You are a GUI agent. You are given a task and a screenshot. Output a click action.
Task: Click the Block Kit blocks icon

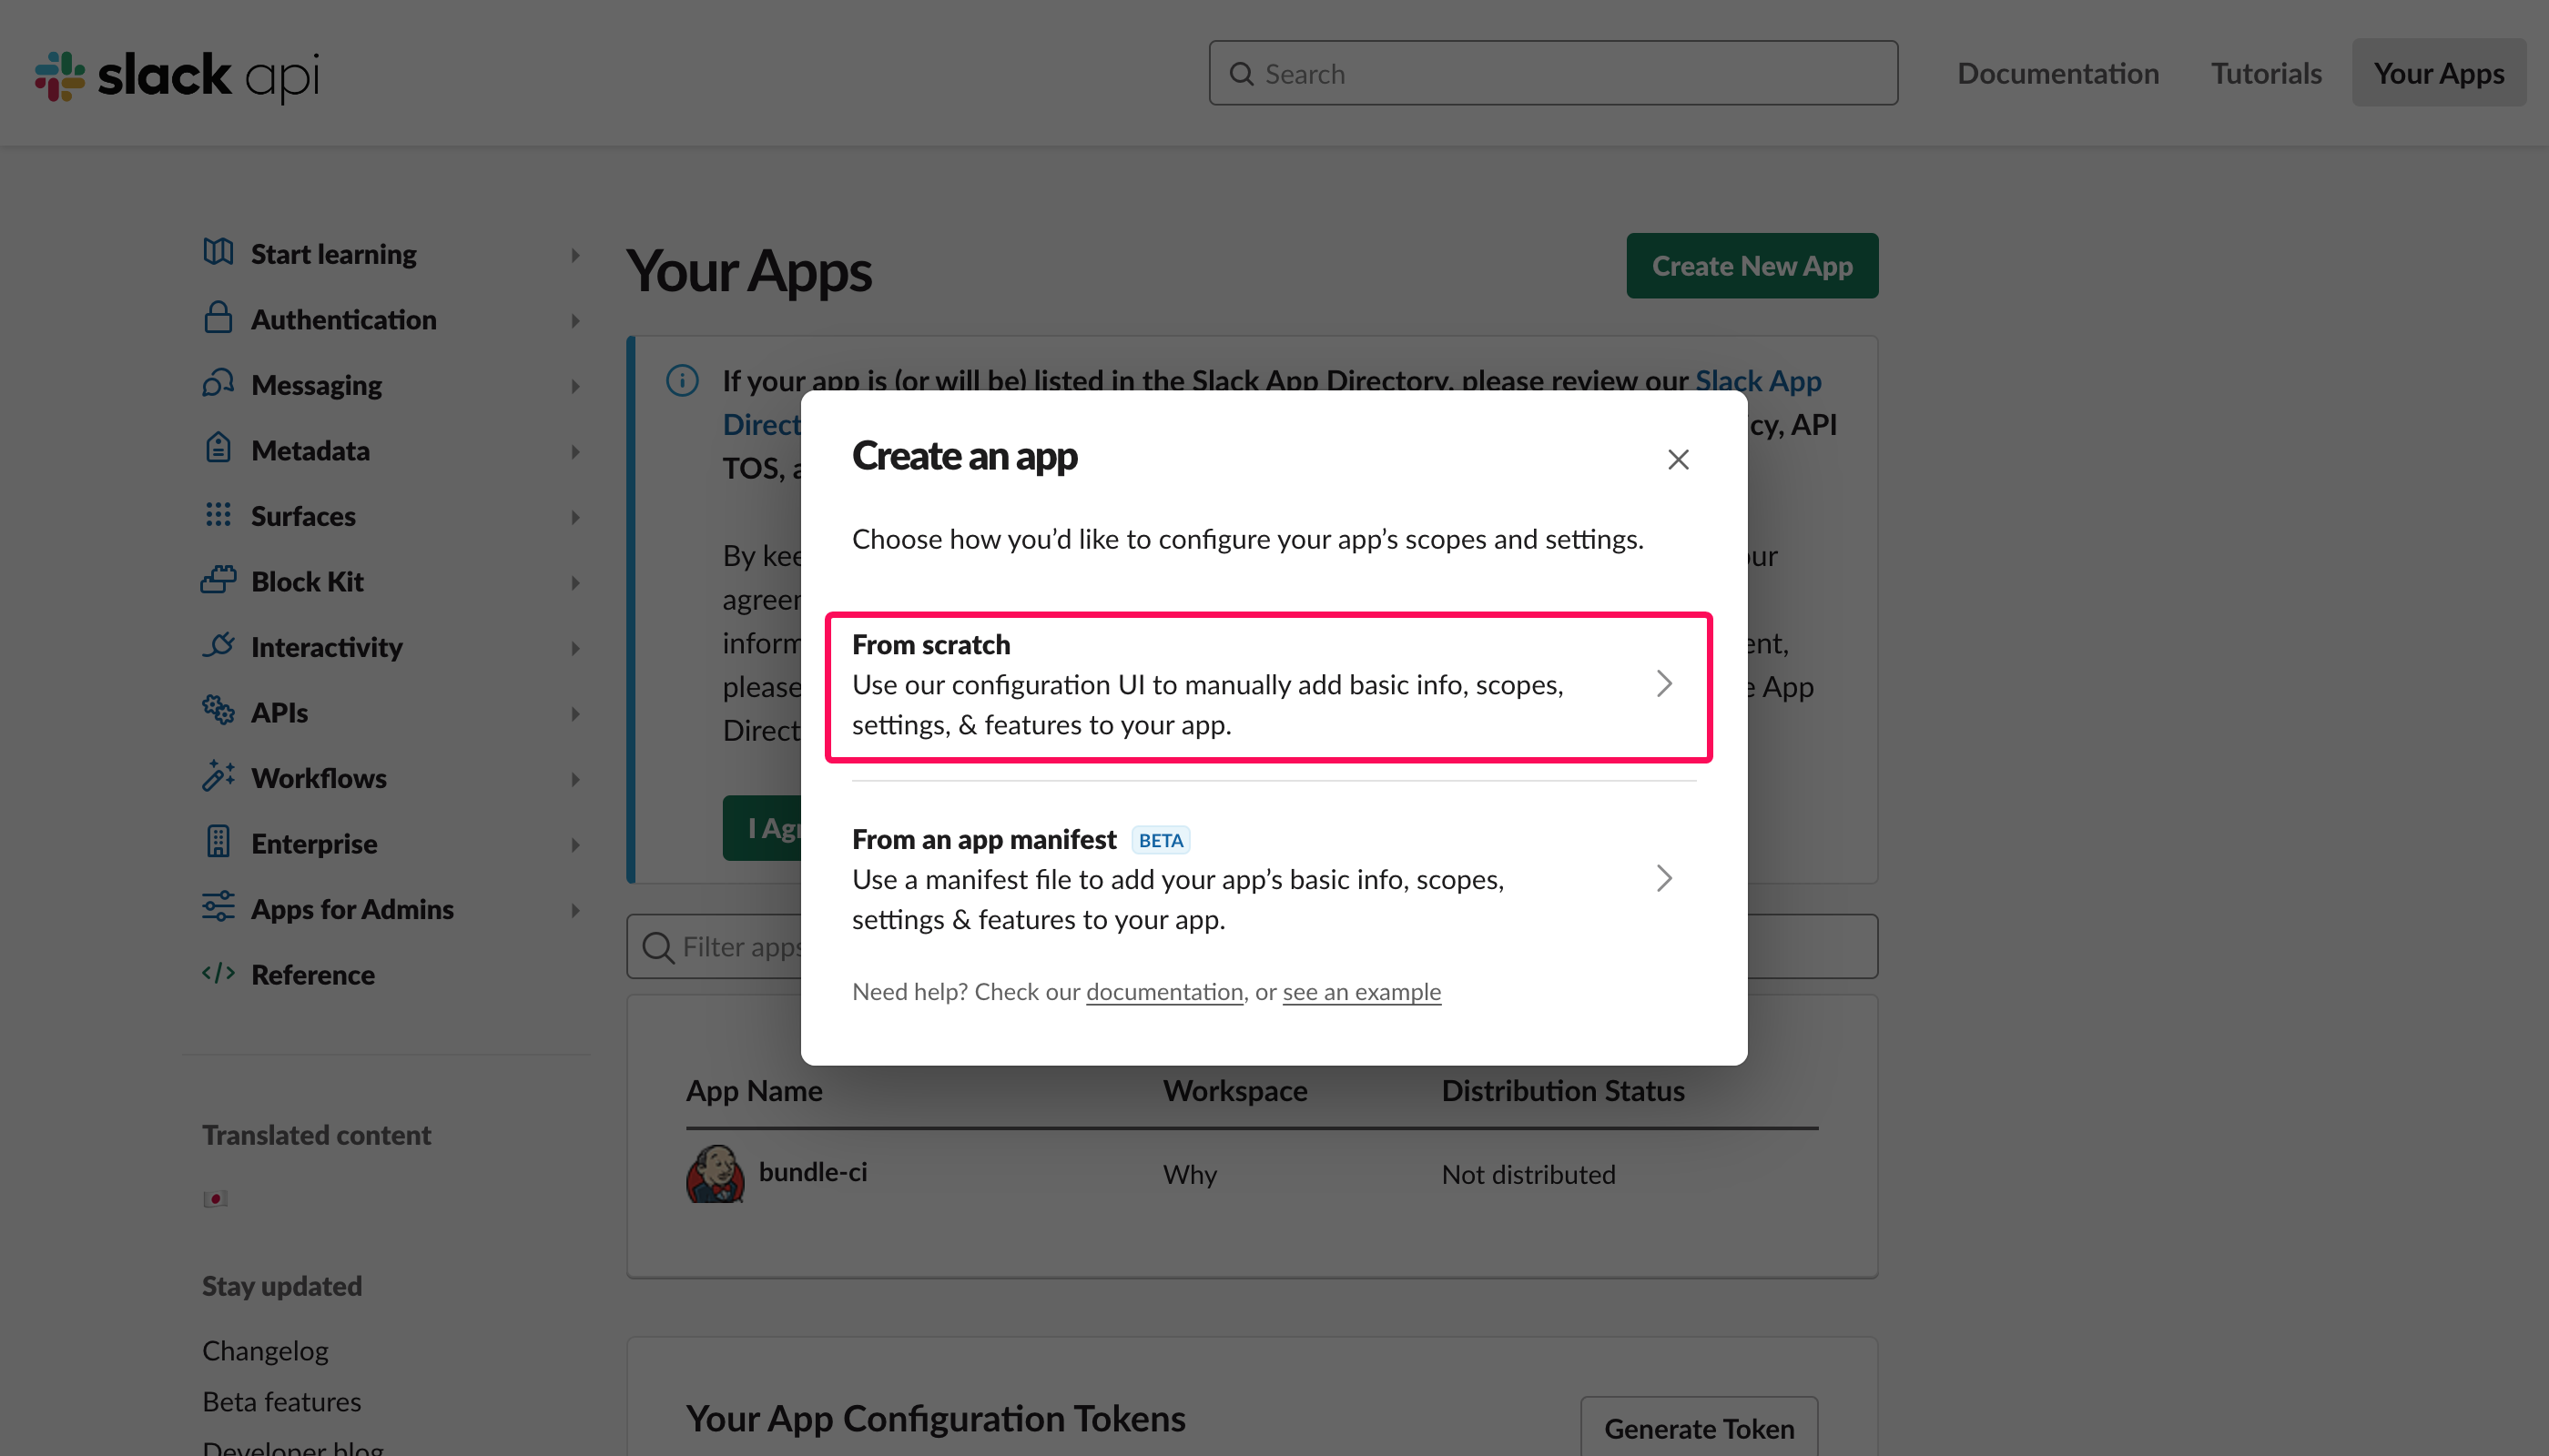pyautogui.click(x=218, y=580)
